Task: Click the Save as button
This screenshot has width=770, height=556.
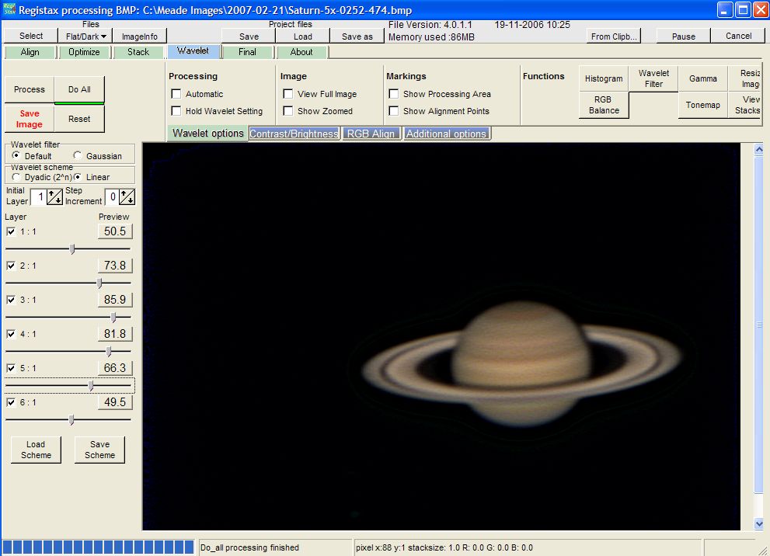Action: click(357, 36)
